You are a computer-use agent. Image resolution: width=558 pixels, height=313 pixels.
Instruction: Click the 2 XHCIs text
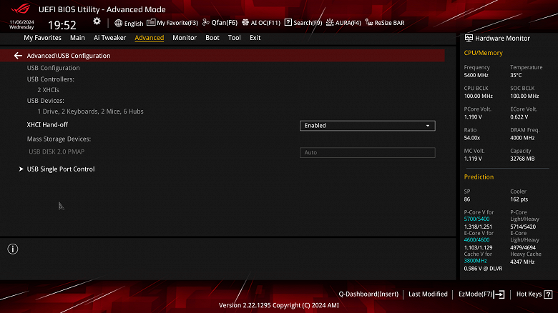pyautogui.click(x=49, y=90)
